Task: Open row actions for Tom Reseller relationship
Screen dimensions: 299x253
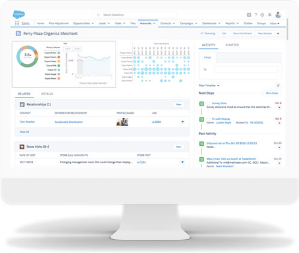Action: 182,122
